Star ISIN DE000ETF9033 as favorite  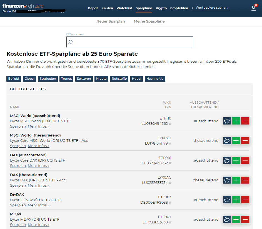pos(170,202)
